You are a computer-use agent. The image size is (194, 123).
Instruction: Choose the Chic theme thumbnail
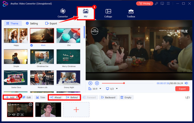pos(69,36)
